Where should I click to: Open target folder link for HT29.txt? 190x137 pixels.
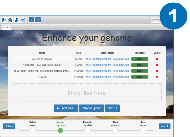107,76
